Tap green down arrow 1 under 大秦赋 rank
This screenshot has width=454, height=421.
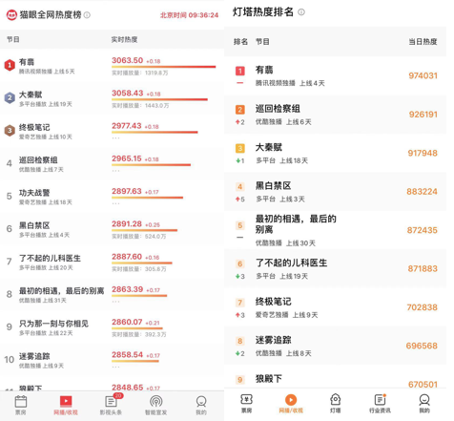[240, 161]
